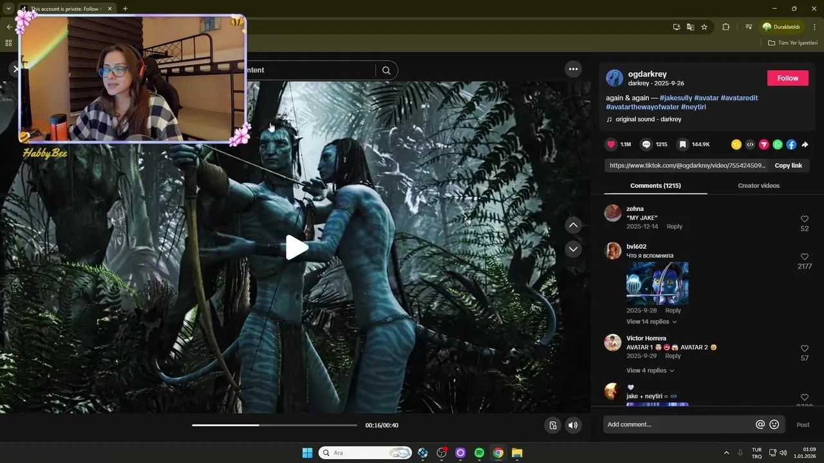The height and width of the screenshot is (463, 824).
Task: Play the video with the center play button
Action: [296, 248]
